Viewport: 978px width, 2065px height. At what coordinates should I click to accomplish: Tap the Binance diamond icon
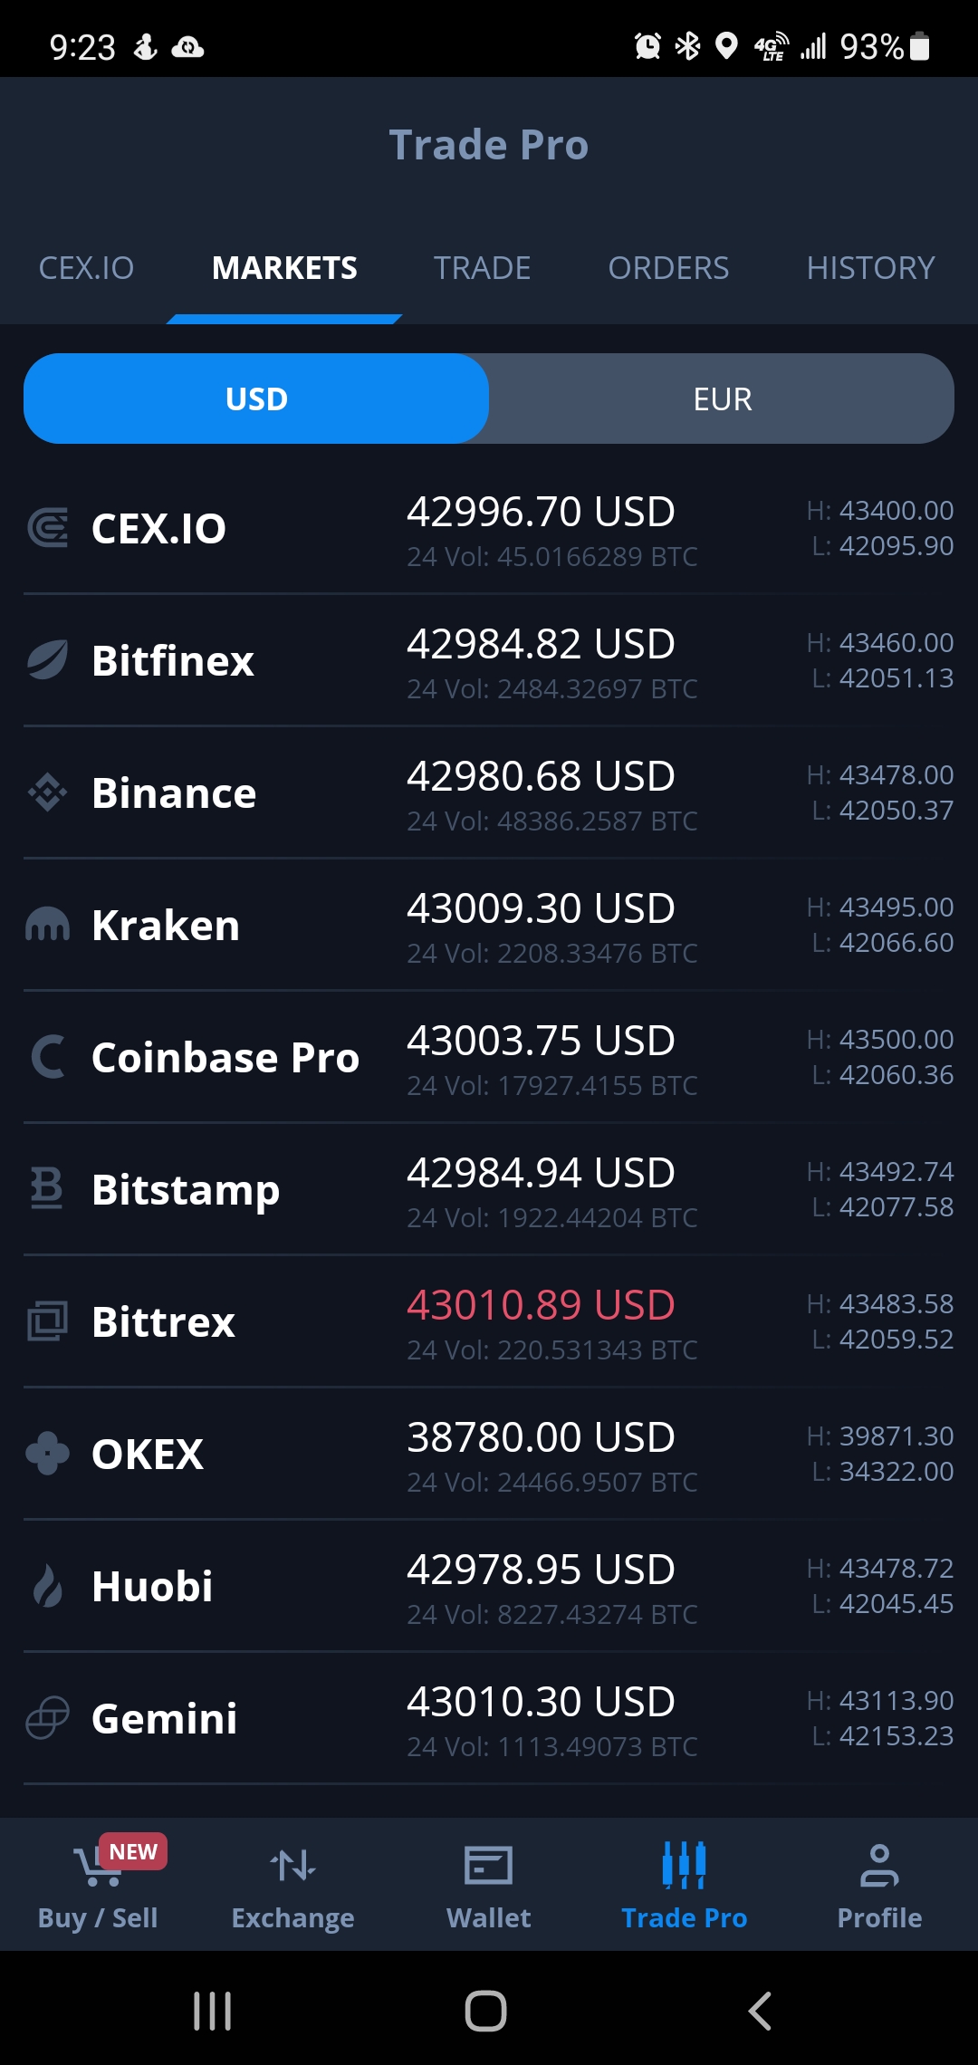[48, 792]
